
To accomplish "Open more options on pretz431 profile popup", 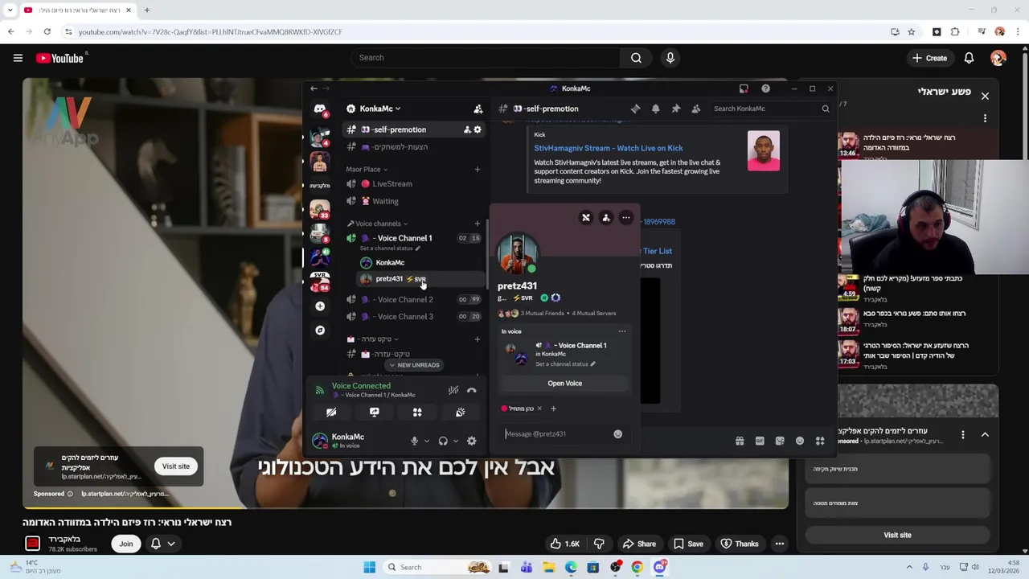I will pyautogui.click(x=626, y=218).
